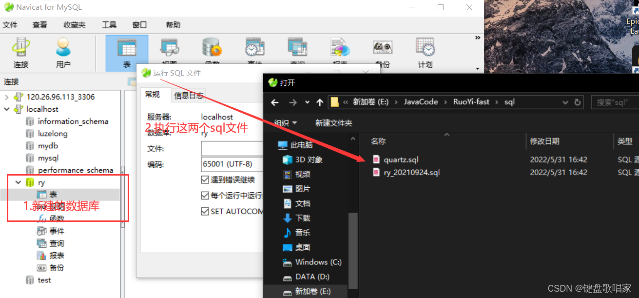639x298 pixels.
Task: Toggle 遇到错误继续 checkbox
Action: click(205, 180)
